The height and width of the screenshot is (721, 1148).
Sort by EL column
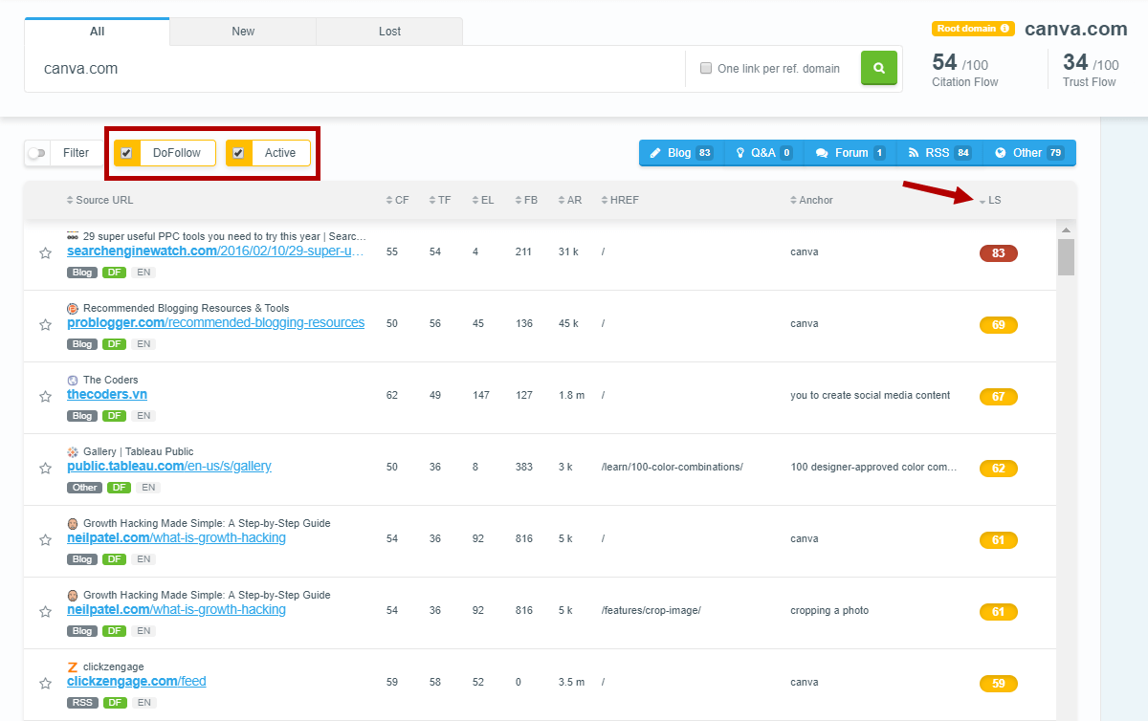pyautogui.click(x=483, y=200)
